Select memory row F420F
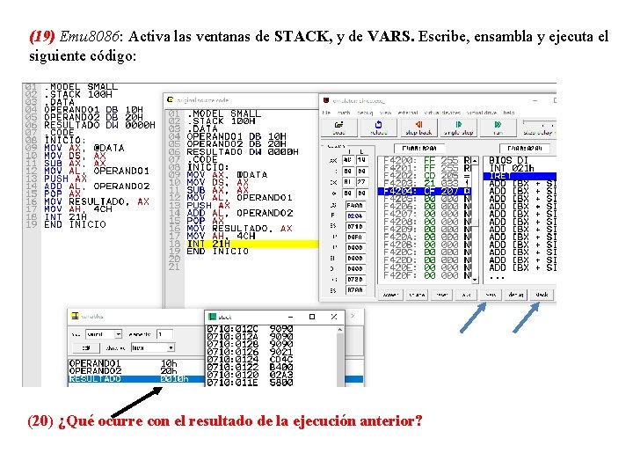The width and height of the screenshot is (633, 475). pos(425,275)
